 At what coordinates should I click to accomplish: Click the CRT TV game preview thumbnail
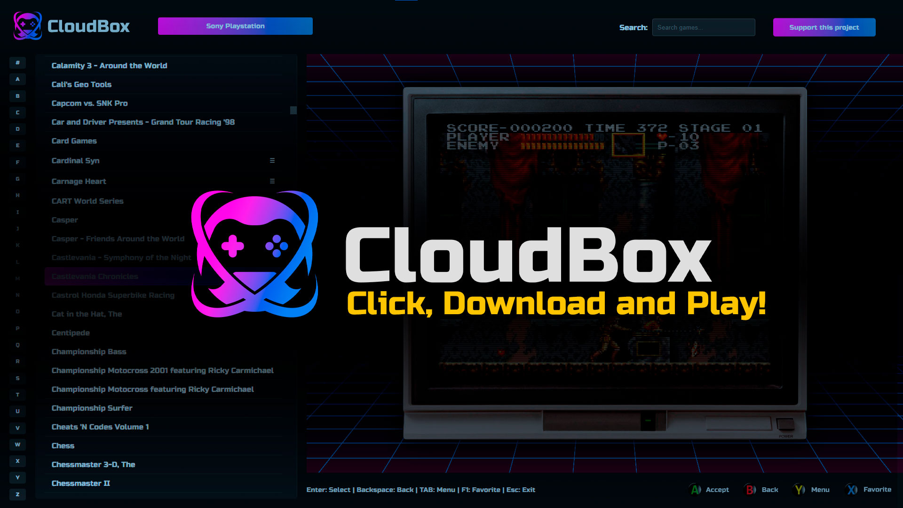(605, 263)
